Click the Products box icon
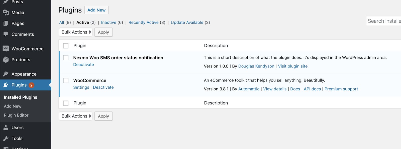 point(6,59)
